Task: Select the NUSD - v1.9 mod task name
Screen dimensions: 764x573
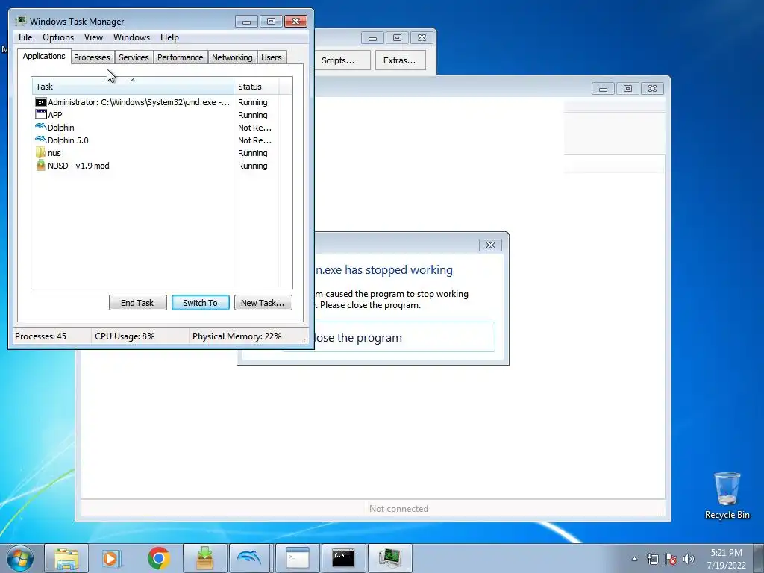Action: coord(78,166)
